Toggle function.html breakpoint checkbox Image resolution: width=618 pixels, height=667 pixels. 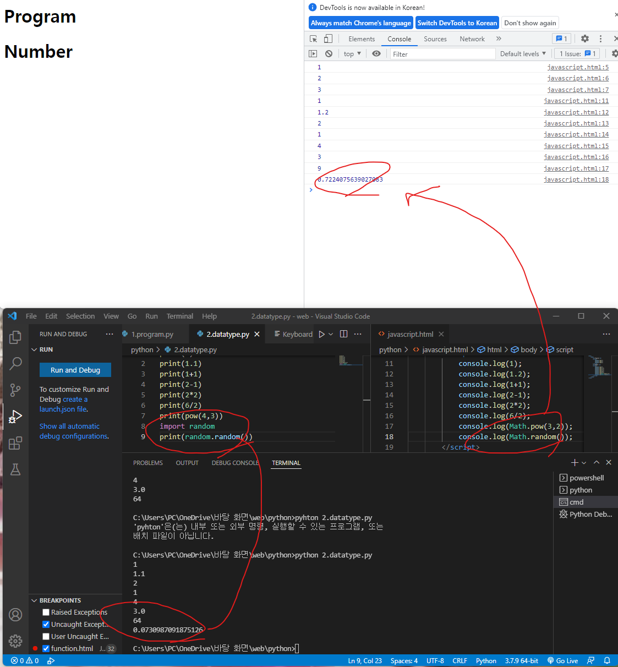46,648
